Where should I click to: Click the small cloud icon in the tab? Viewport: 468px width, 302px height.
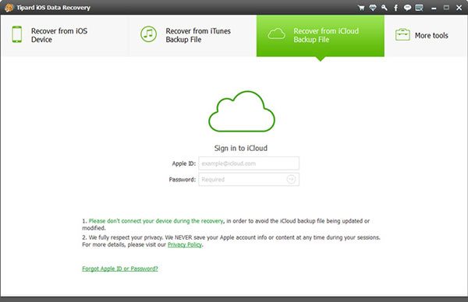(276, 33)
